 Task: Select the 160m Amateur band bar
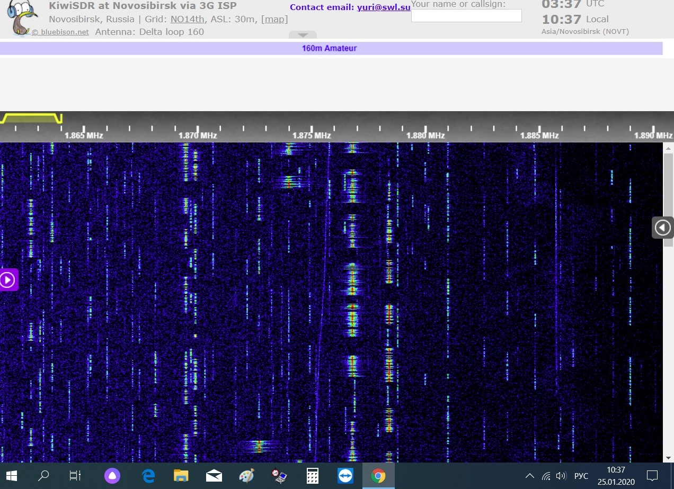[x=330, y=48]
